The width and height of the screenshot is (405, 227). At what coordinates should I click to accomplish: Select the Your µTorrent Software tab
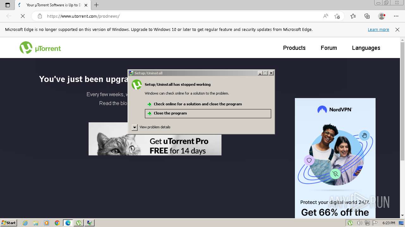click(x=53, y=5)
